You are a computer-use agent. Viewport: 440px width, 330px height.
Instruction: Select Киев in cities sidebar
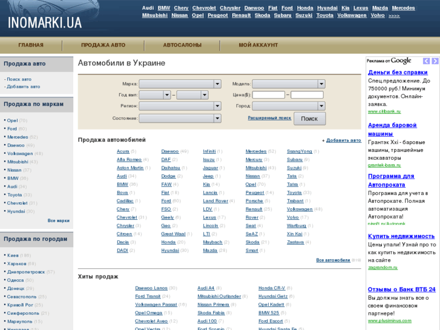[13, 256]
